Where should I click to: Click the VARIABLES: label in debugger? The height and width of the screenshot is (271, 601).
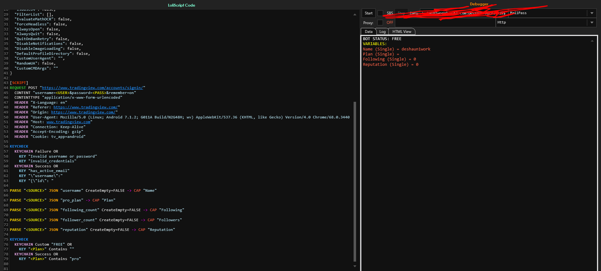[x=375, y=44]
